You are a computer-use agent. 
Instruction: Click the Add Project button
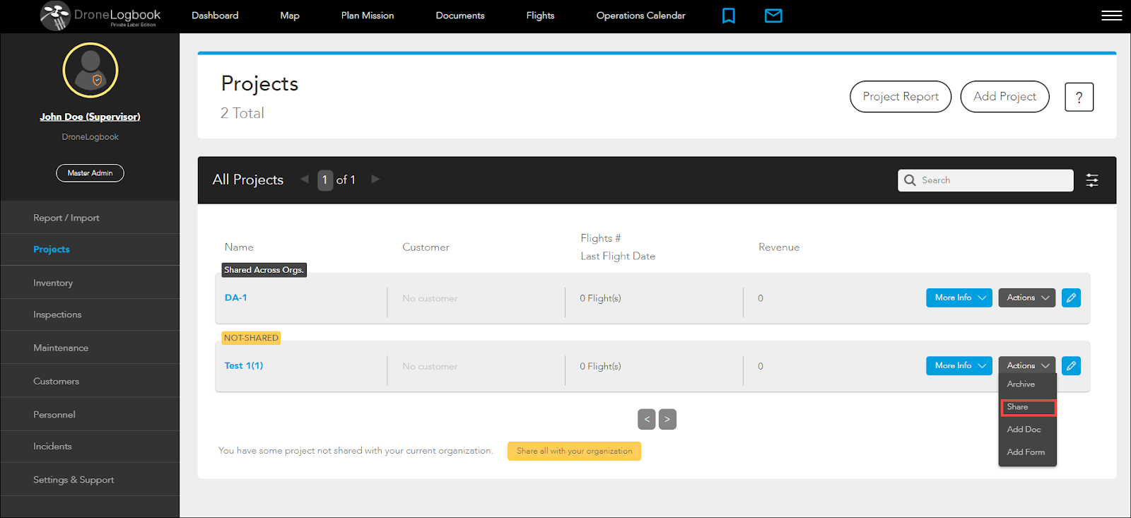pyautogui.click(x=1004, y=96)
